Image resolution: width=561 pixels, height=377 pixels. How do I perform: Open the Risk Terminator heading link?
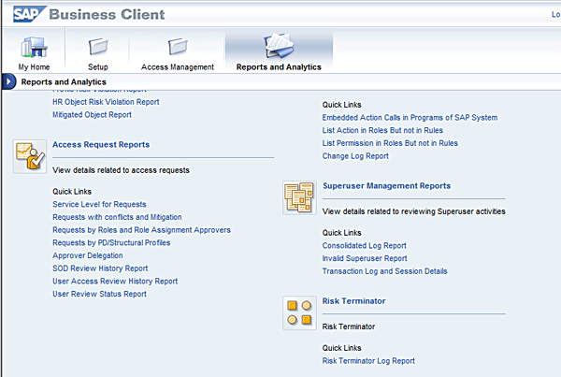[x=353, y=301]
